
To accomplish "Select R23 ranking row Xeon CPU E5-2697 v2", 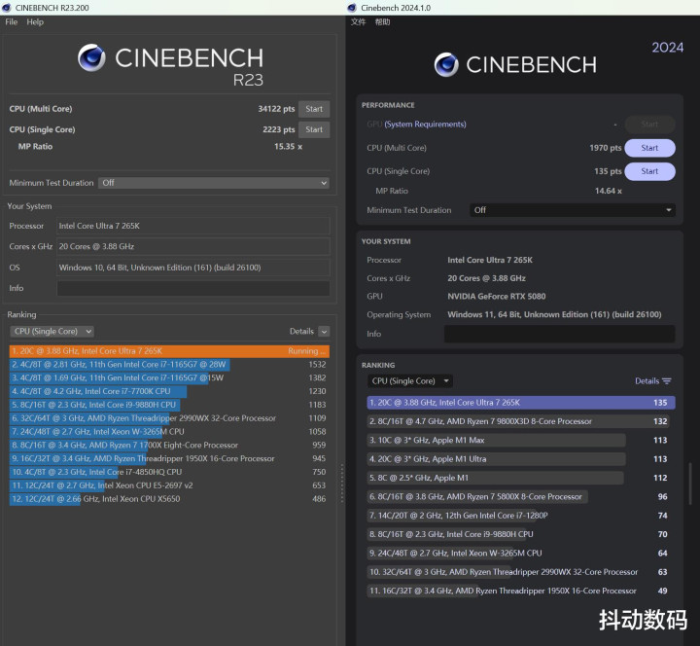I will point(169,485).
